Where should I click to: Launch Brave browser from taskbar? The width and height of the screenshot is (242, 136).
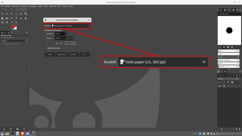[x=23, y=134]
